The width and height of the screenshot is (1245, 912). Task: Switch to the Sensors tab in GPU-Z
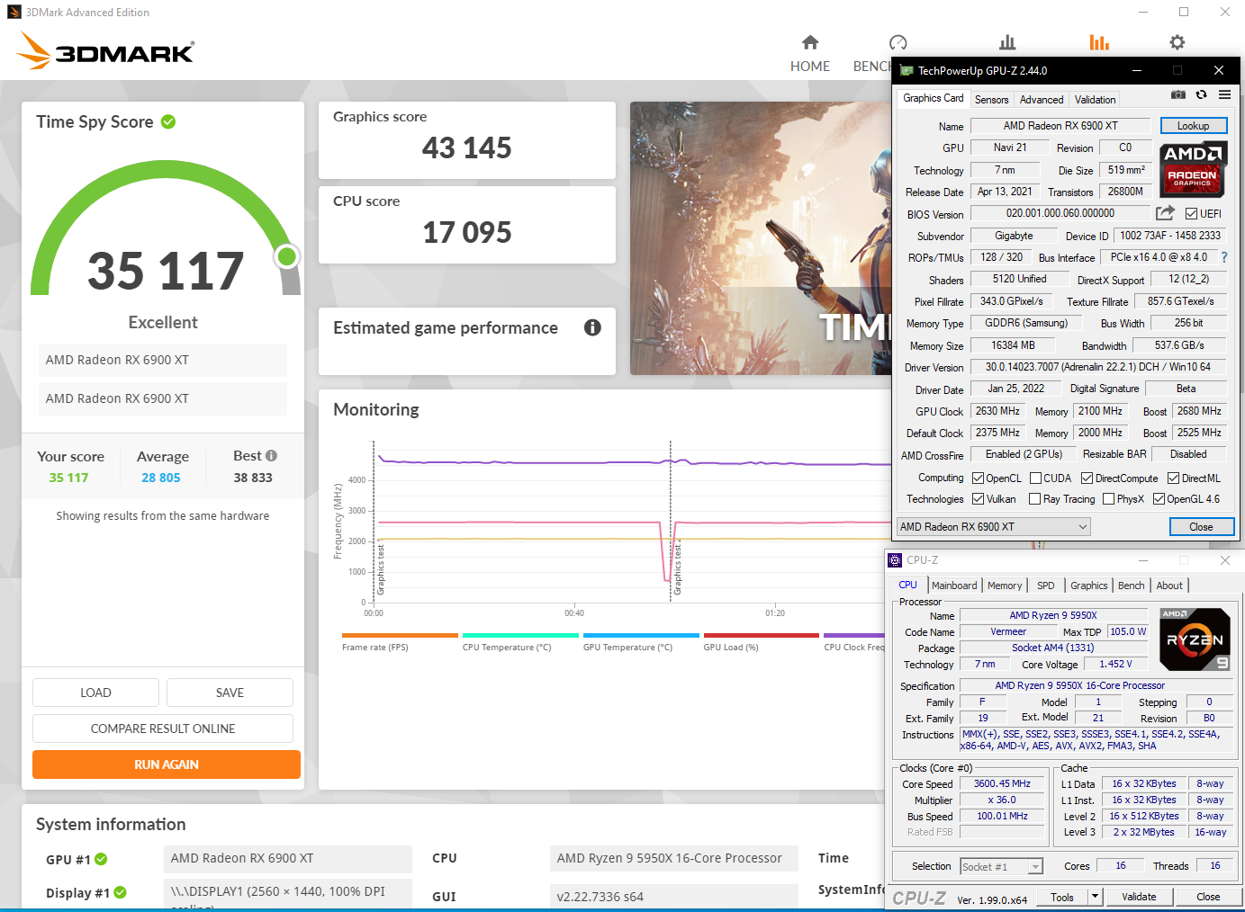(x=991, y=100)
